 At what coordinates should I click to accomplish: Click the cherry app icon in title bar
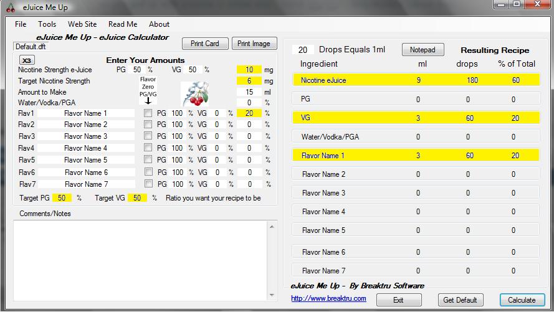tap(11, 7)
